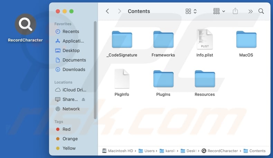
Task: Open the PlugIns folder
Action: click(x=163, y=79)
